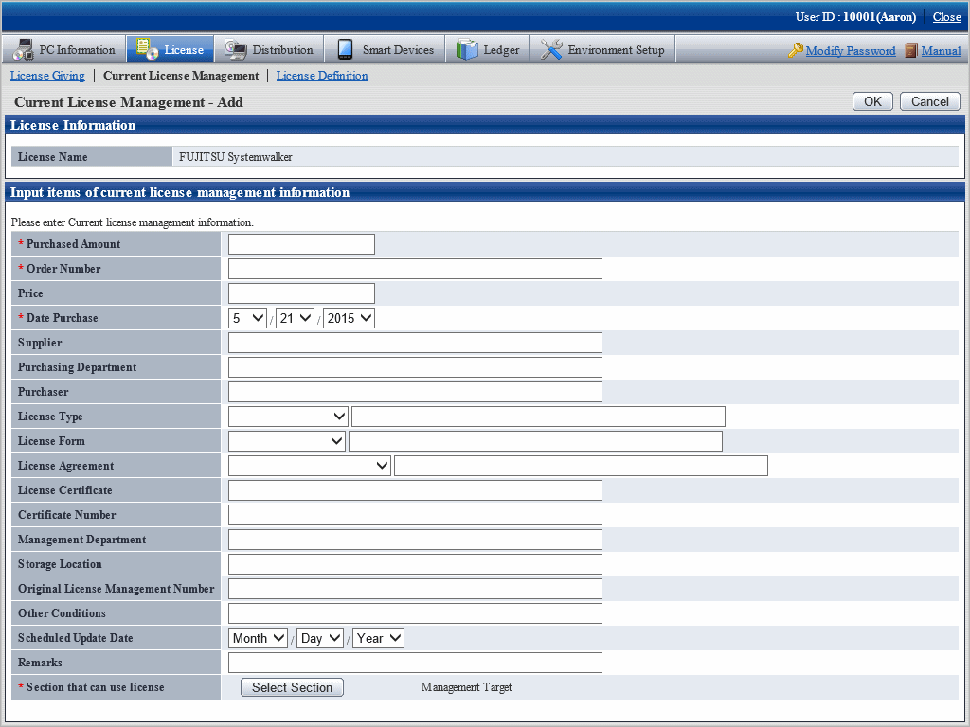Image resolution: width=970 pixels, height=727 pixels.
Task: Click the Environment Setup tools icon
Action: [551, 49]
